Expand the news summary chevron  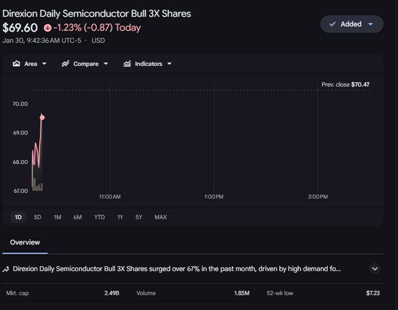point(374,269)
